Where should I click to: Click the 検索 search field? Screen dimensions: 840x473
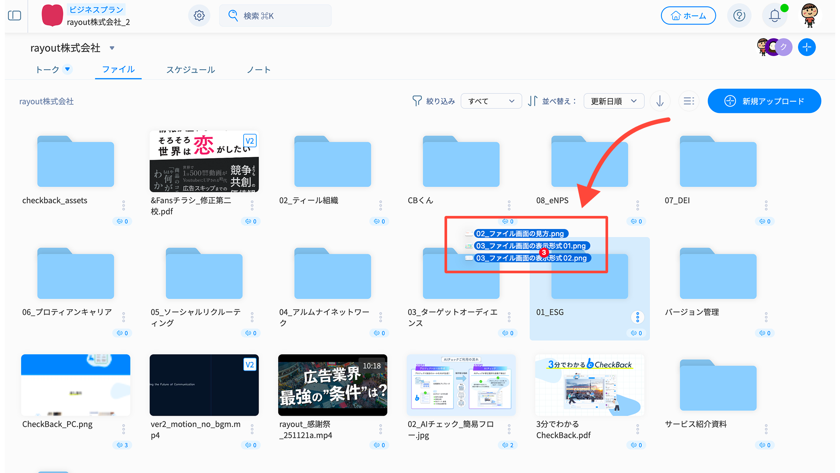(276, 16)
